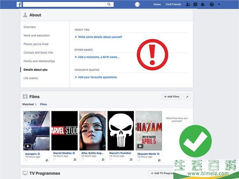Open the Marvel Studios poster
This screenshot has width=239, height=179.
[64, 130]
